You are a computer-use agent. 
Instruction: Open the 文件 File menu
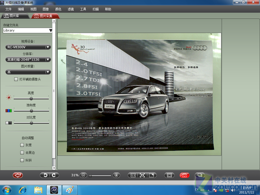[8, 9]
